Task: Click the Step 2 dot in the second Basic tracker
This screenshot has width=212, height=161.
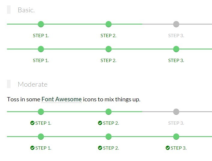Action: tap(109, 49)
